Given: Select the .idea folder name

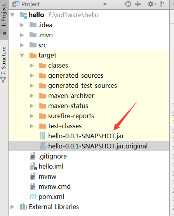Looking at the screenshot, I should (45, 25).
